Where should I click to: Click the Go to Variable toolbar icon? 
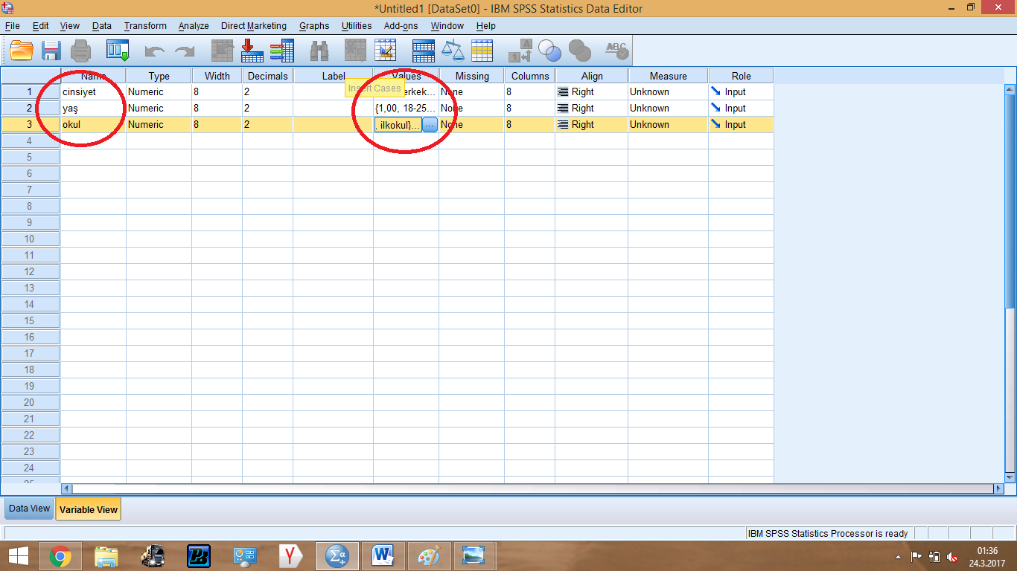point(252,51)
